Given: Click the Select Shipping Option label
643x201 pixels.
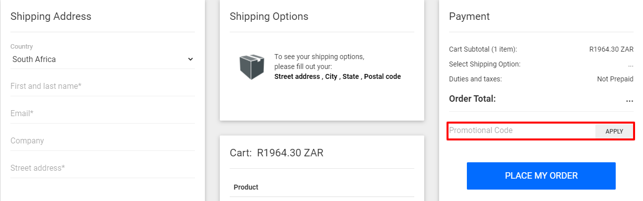Looking at the screenshot, I should pyautogui.click(x=485, y=64).
